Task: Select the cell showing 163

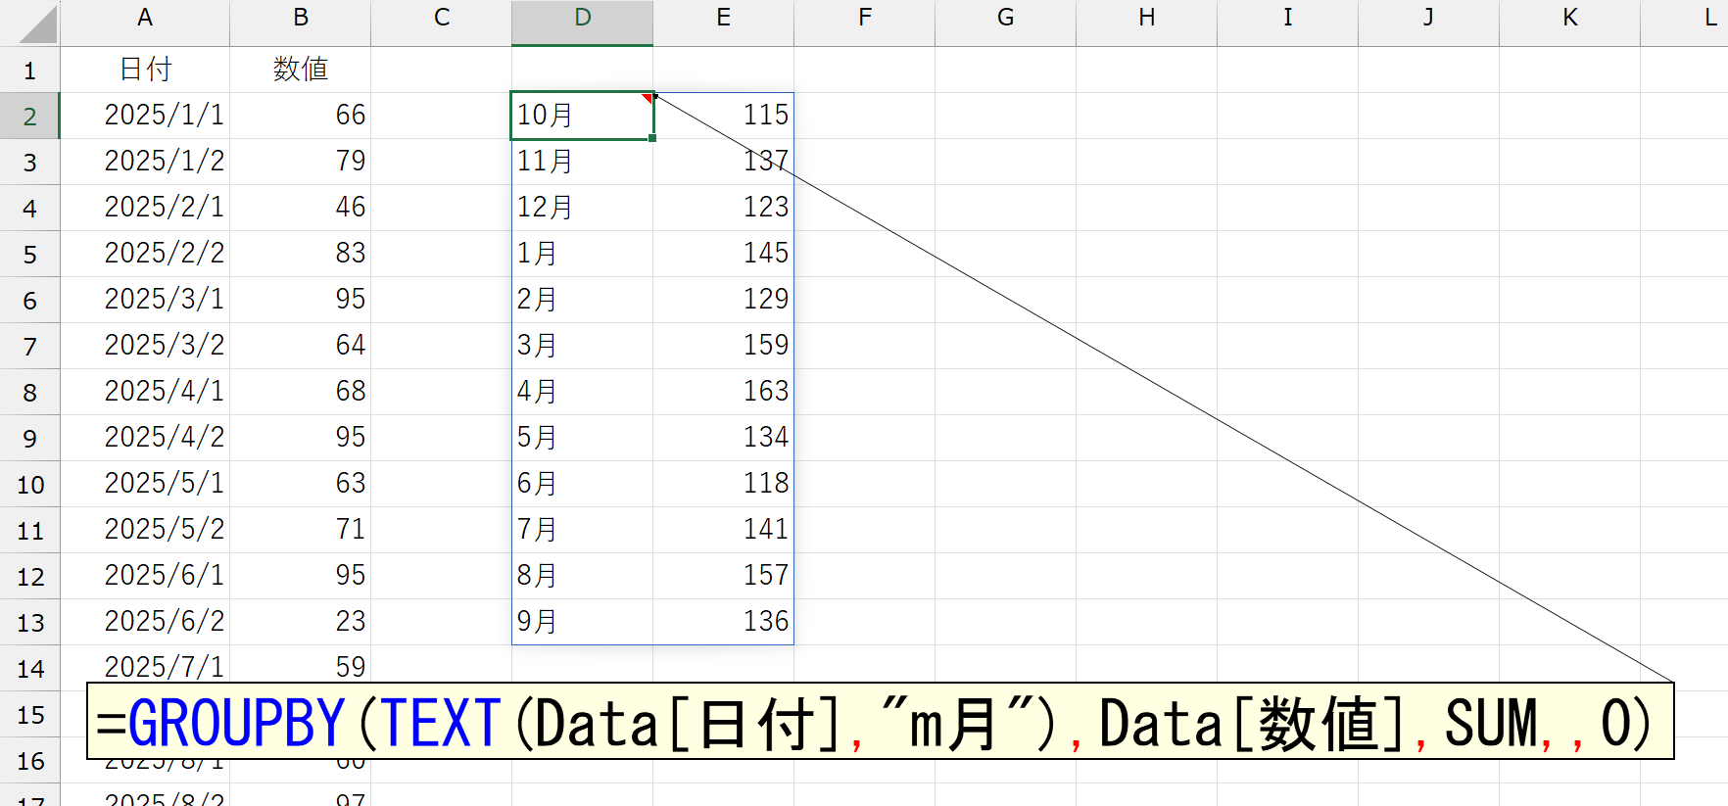Action: [x=723, y=392]
